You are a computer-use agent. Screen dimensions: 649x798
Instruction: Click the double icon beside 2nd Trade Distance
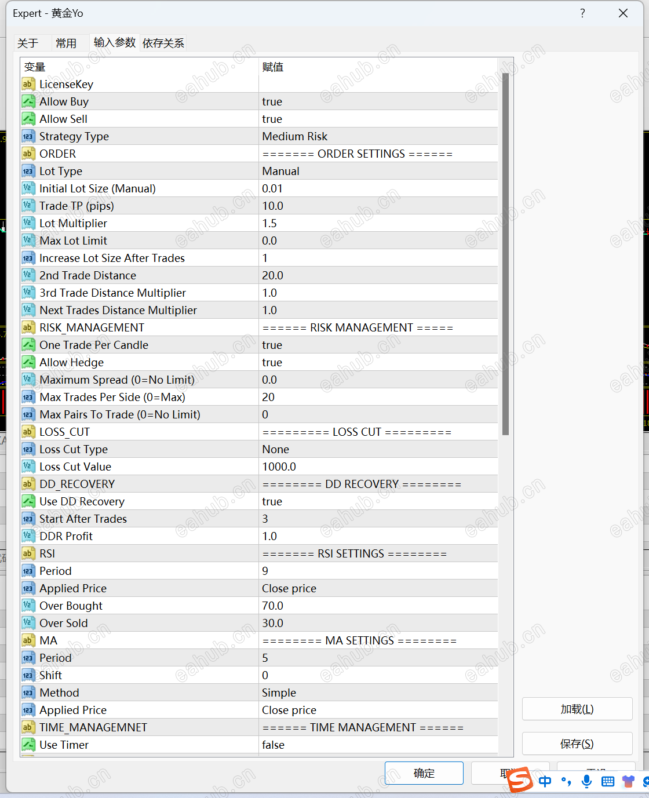(28, 275)
